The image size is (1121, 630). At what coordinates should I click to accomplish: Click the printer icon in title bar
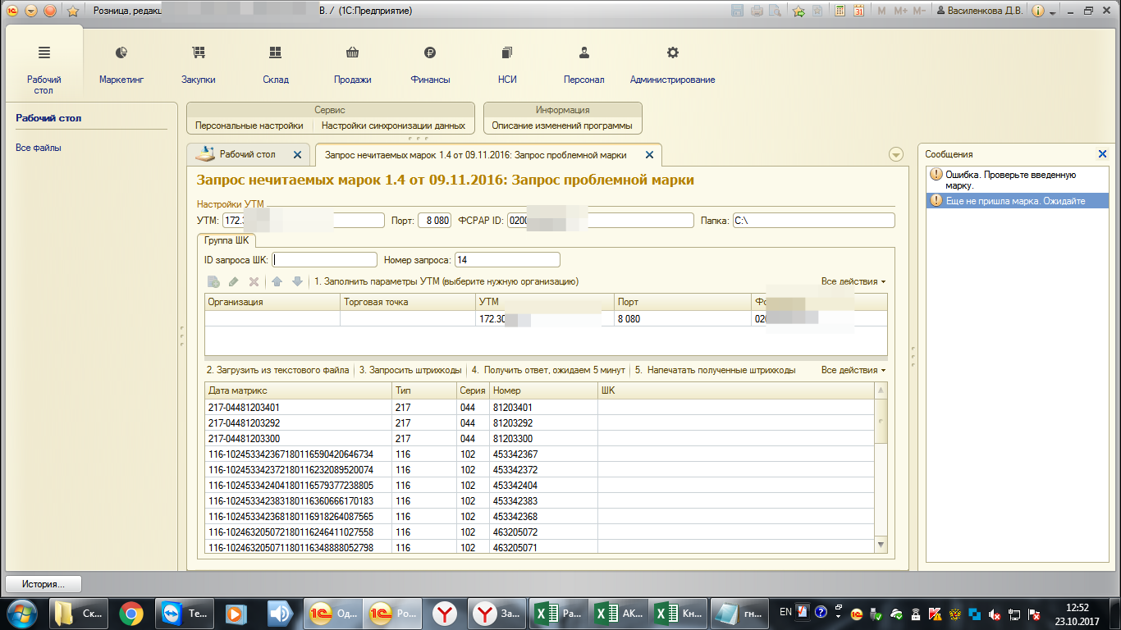(x=757, y=11)
